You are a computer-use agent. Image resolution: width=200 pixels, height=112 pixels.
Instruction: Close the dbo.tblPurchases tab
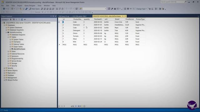tap(125, 16)
